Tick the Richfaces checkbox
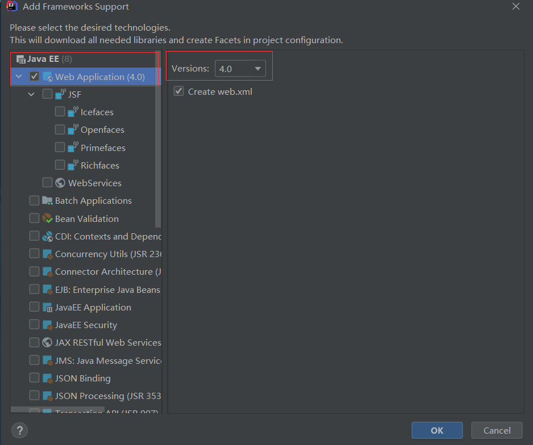 coord(60,165)
